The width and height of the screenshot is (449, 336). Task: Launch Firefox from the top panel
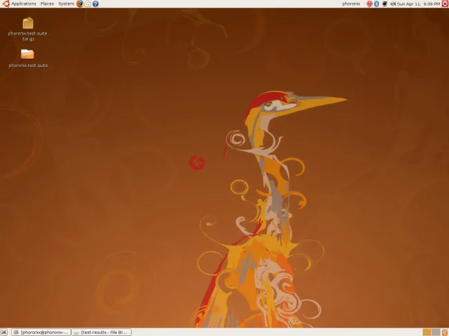80,3
